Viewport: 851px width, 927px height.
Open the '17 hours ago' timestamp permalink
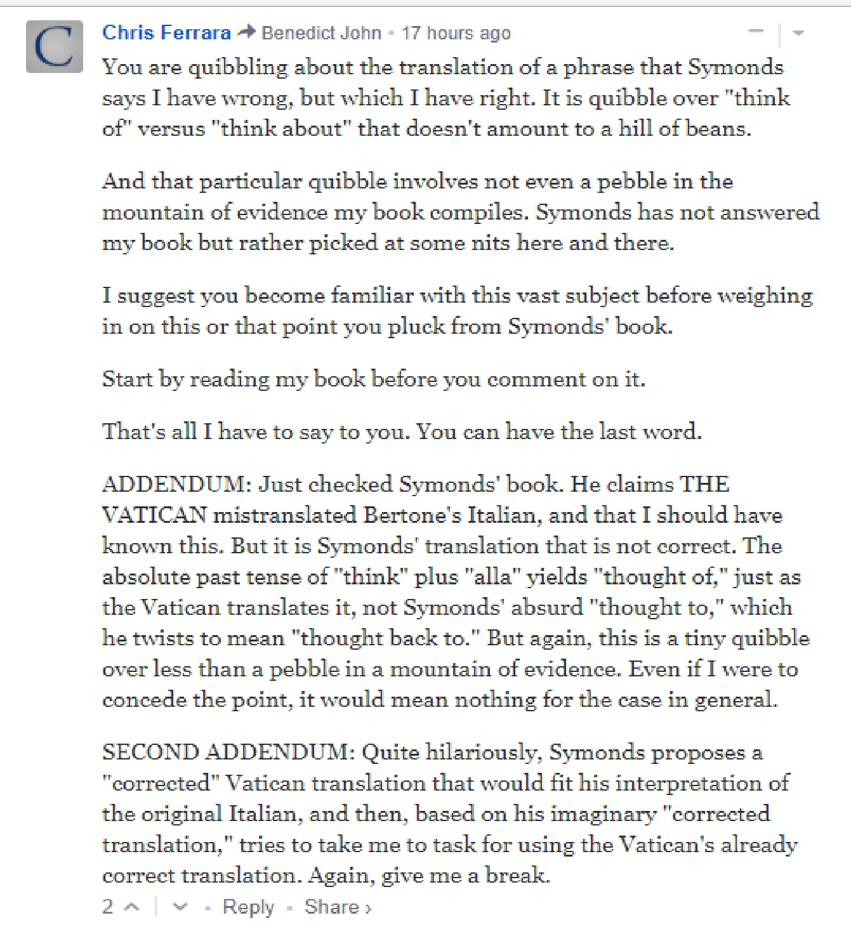pos(456,33)
